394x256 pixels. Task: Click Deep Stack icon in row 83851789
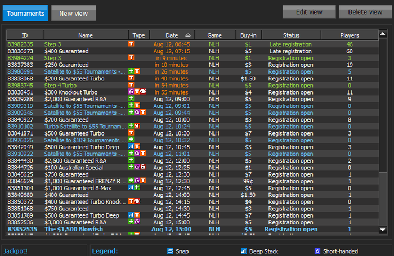pyautogui.click(x=131, y=215)
